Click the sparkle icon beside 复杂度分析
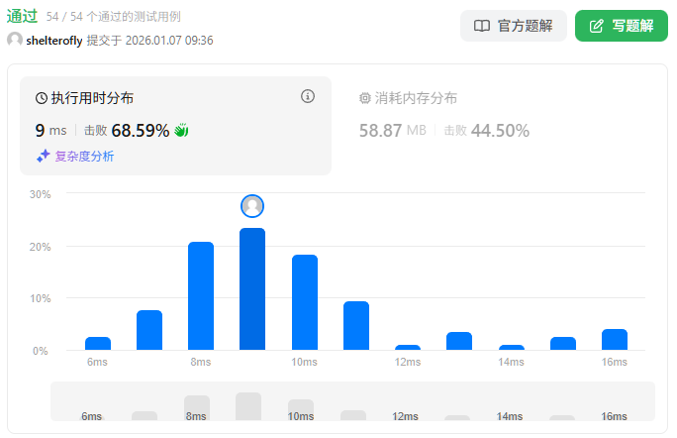 (43, 156)
